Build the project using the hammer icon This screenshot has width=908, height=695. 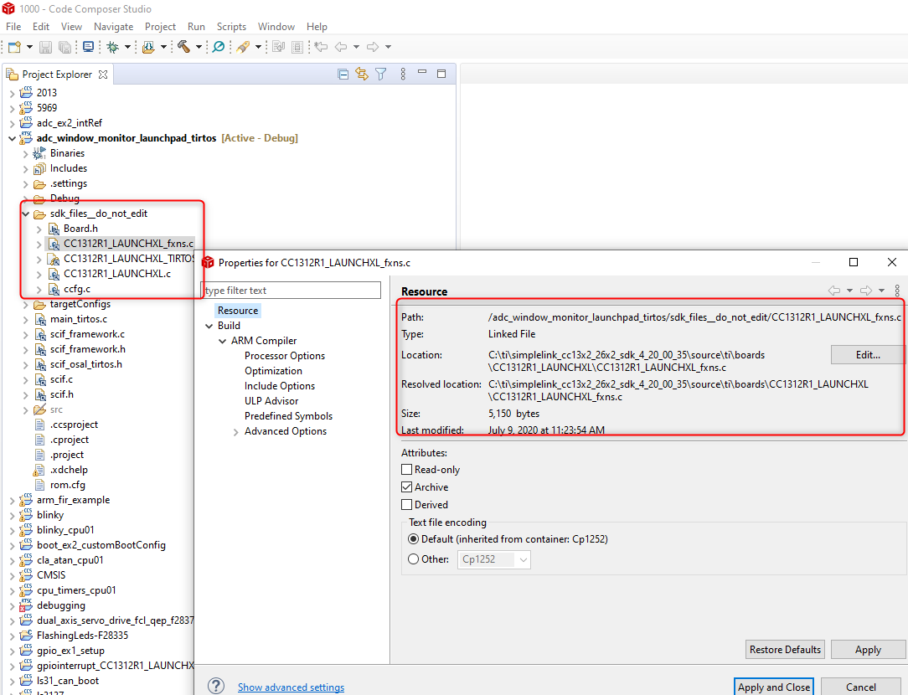coord(183,47)
